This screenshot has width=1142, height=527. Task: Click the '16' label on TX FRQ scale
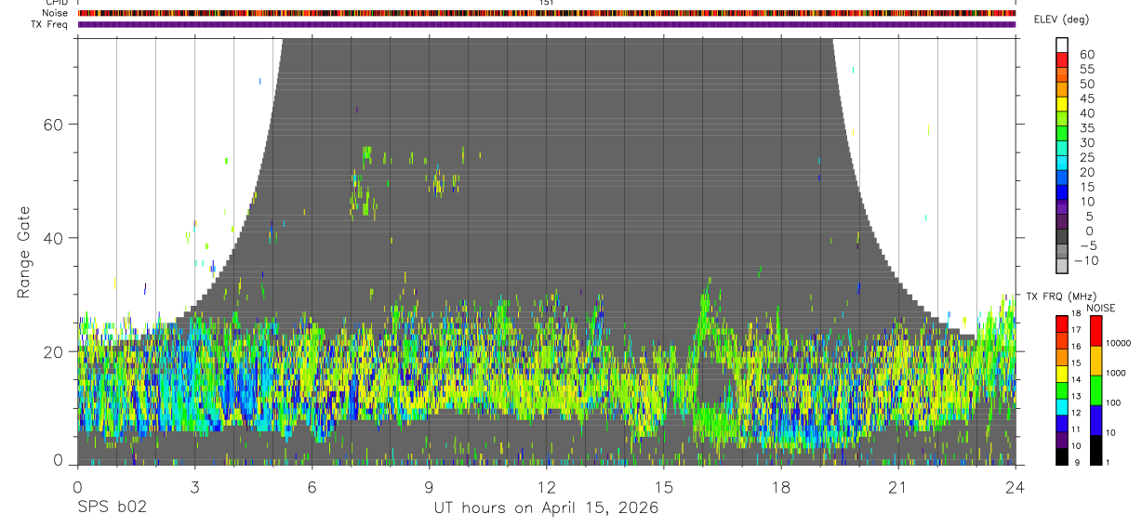(x=1076, y=347)
